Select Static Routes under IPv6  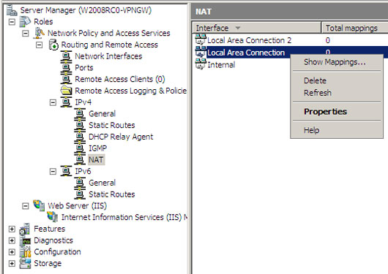point(111,194)
